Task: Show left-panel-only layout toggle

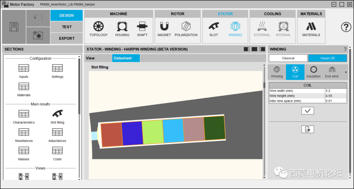Action: pos(246,49)
